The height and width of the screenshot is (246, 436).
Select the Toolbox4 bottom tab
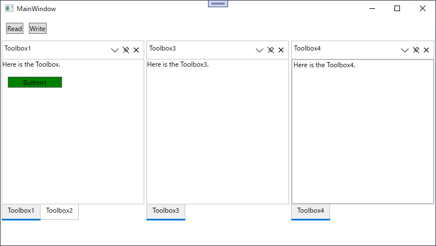click(x=311, y=210)
